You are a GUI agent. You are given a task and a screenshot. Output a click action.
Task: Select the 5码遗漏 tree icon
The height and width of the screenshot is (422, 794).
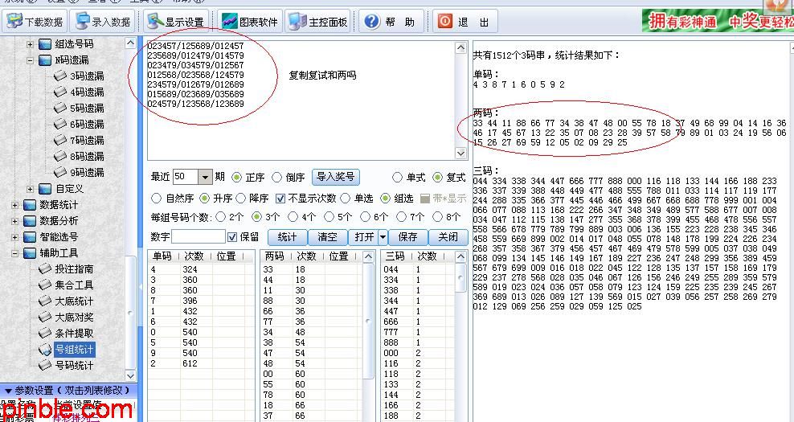(x=60, y=108)
